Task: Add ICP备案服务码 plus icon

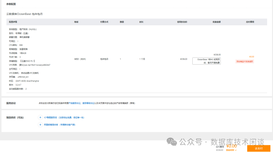Action: click(40, 117)
